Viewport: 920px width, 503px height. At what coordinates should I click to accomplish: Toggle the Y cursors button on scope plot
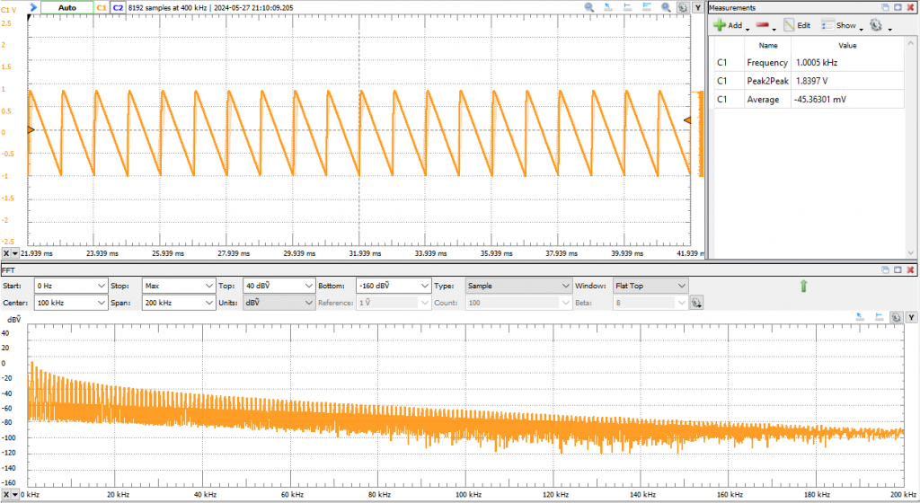[x=697, y=7]
